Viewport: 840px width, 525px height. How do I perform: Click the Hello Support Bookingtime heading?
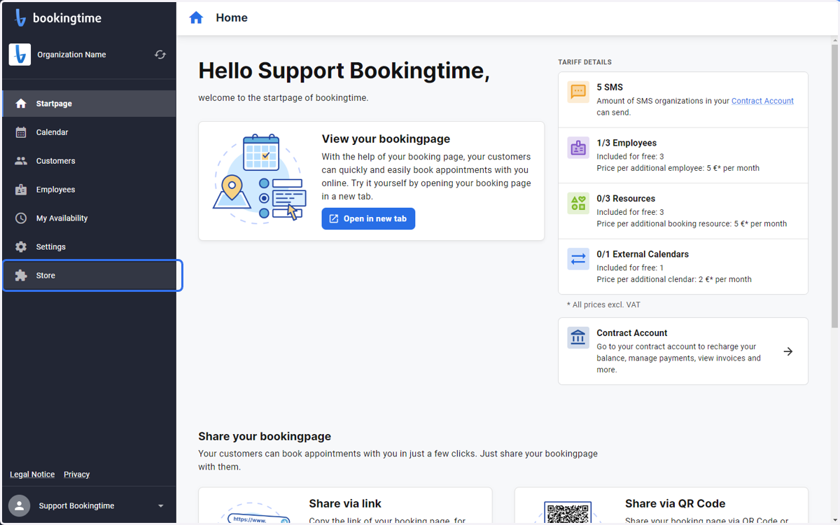point(344,71)
